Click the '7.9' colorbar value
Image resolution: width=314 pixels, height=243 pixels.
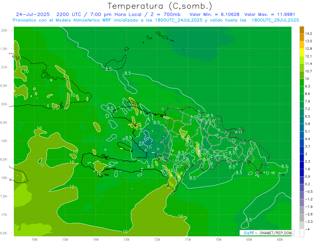(308, 101)
